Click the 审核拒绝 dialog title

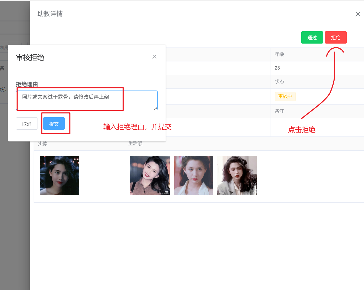click(x=30, y=57)
